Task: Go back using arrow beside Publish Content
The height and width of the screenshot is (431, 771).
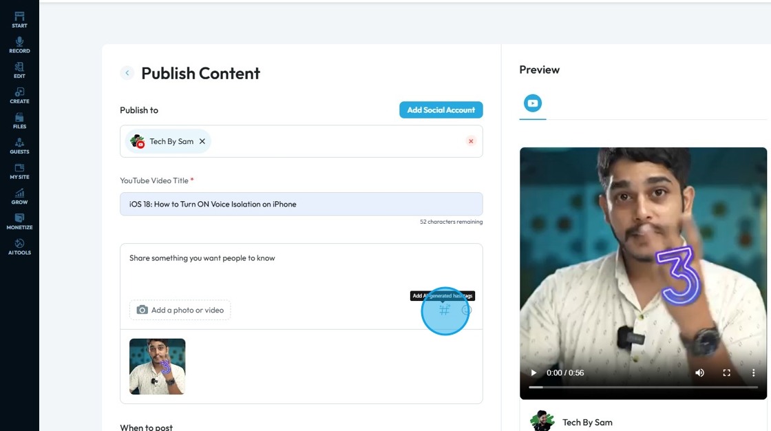Action: [127, 73]
